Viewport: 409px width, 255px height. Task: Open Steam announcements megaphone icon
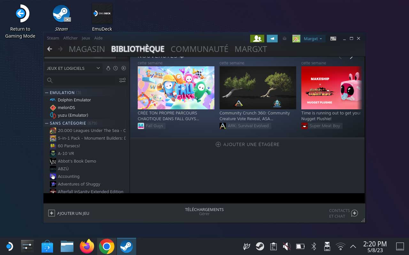272,39
